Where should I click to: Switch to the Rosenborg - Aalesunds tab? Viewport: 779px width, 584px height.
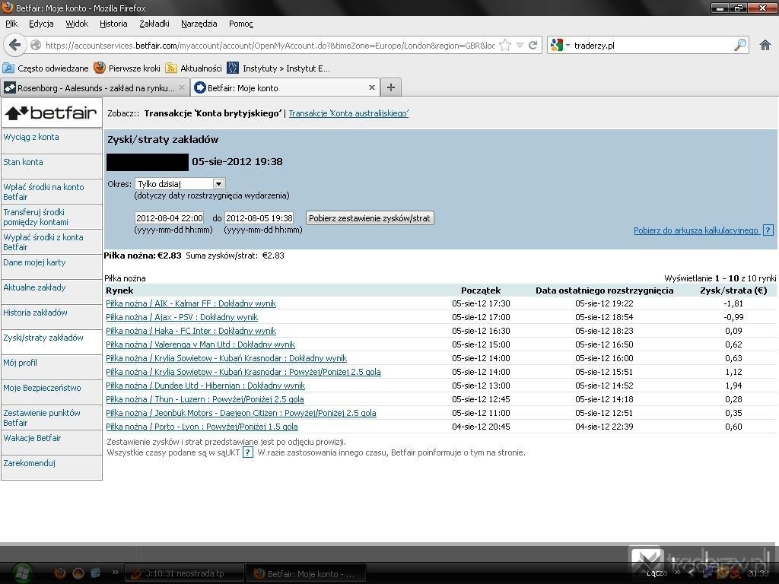coord(95,87)
